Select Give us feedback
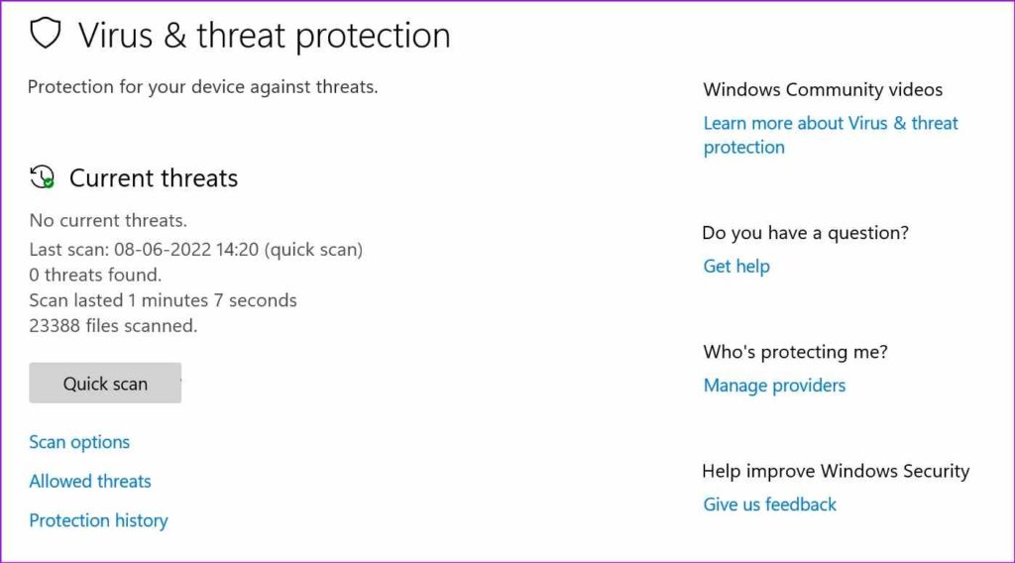This screenshot has width=1015, height=563. (x=769, y=505)
